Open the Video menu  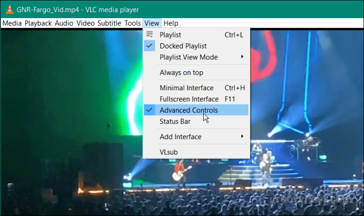(x=85, y=23)
